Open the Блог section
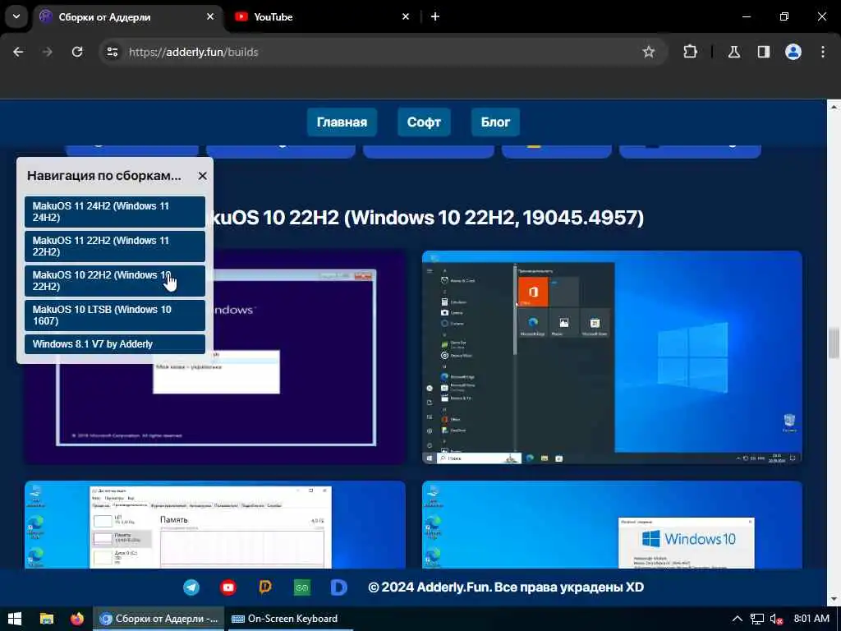841x631 pixels. coord(495,122)
